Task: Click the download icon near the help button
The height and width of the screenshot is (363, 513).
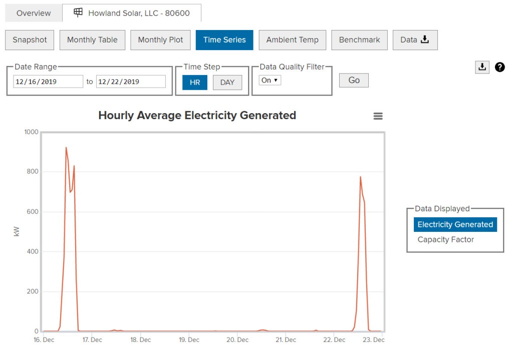Action: [482, 67]
